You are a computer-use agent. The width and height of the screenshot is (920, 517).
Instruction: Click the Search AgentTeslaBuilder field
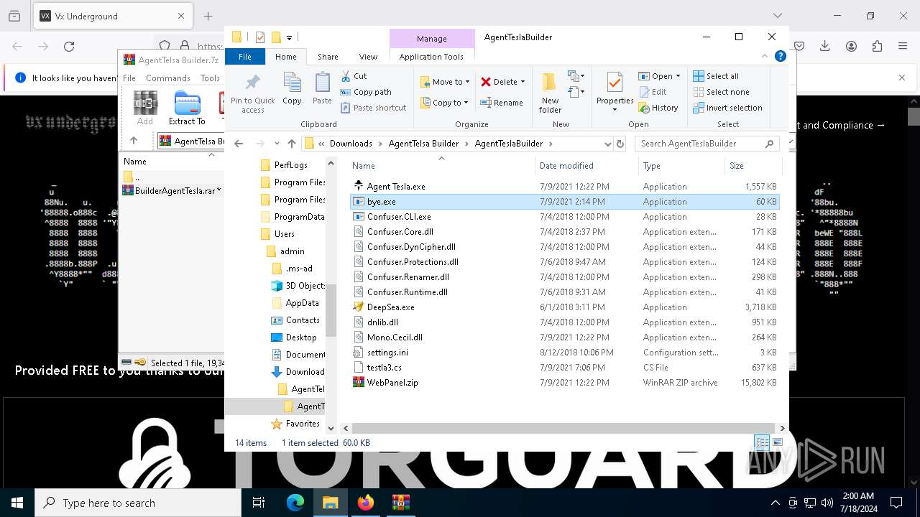[707, 144]
